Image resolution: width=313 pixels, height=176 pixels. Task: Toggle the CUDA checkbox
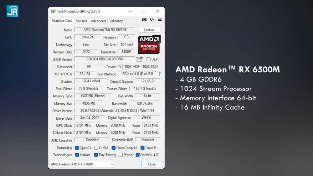click(x=97, y=148)
